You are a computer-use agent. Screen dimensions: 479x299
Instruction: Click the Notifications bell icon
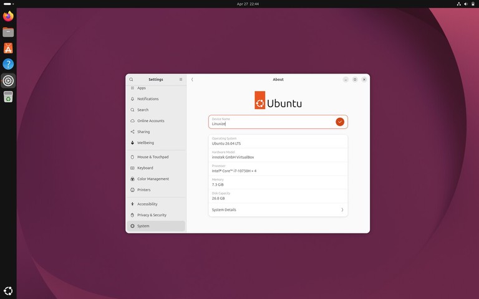pos(132,99)
